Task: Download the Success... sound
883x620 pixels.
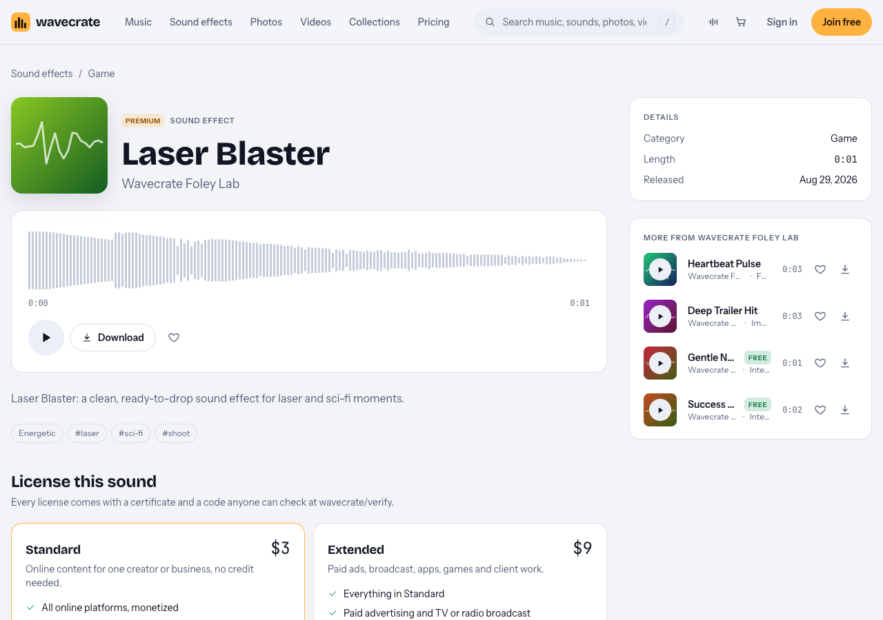Action: [x=845, y=410]
